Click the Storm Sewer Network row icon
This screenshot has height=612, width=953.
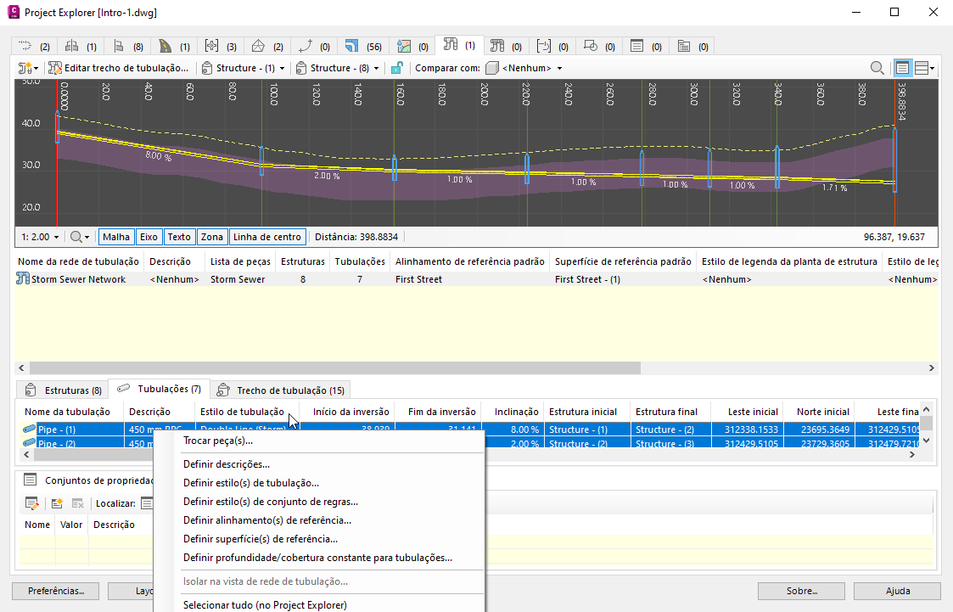pyautogui.click(x=23, y=279)
